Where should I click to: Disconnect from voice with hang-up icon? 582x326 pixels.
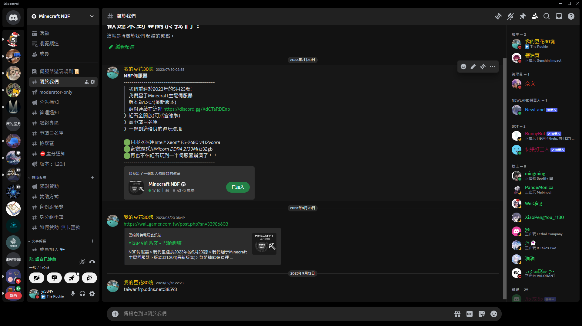click(x=92, y=262)
